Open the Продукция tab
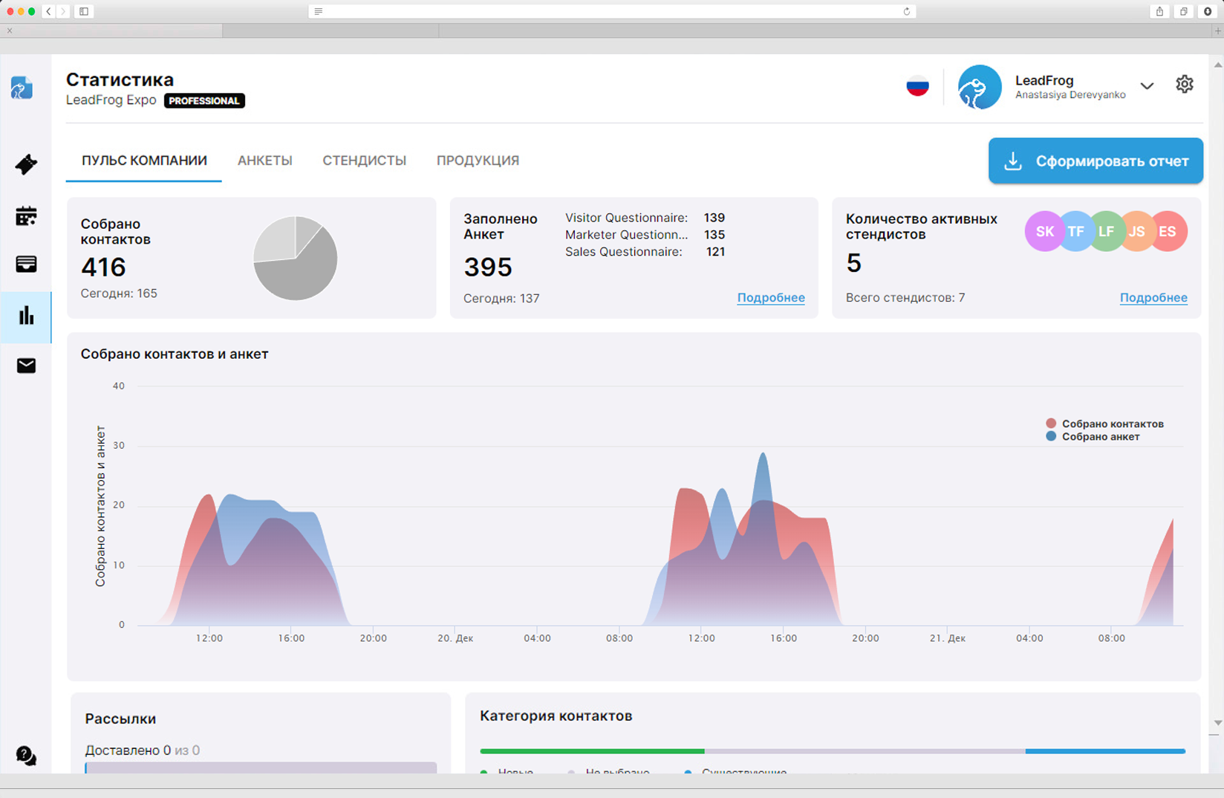 (x=478, y=160)
